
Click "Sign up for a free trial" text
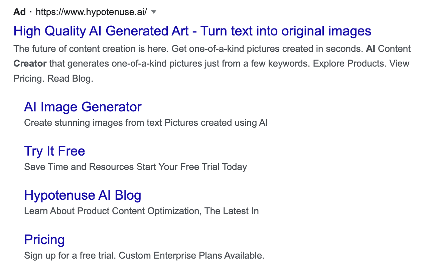click(69, 256)
